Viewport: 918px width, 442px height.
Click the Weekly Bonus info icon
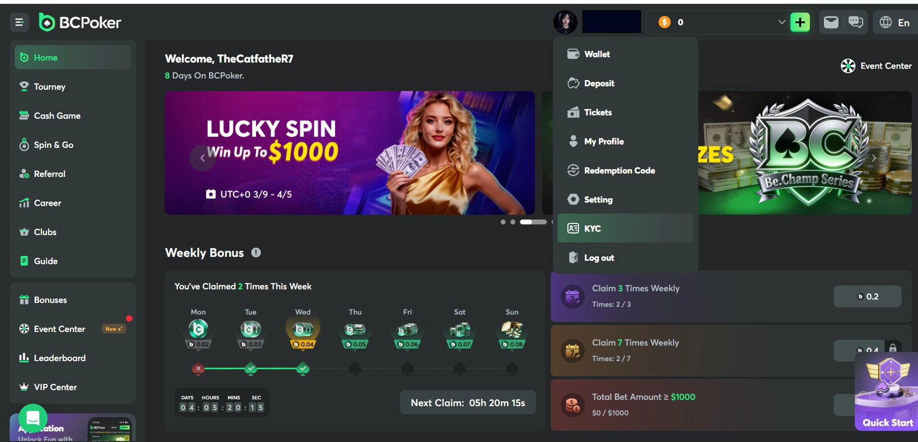pos(256,253)
